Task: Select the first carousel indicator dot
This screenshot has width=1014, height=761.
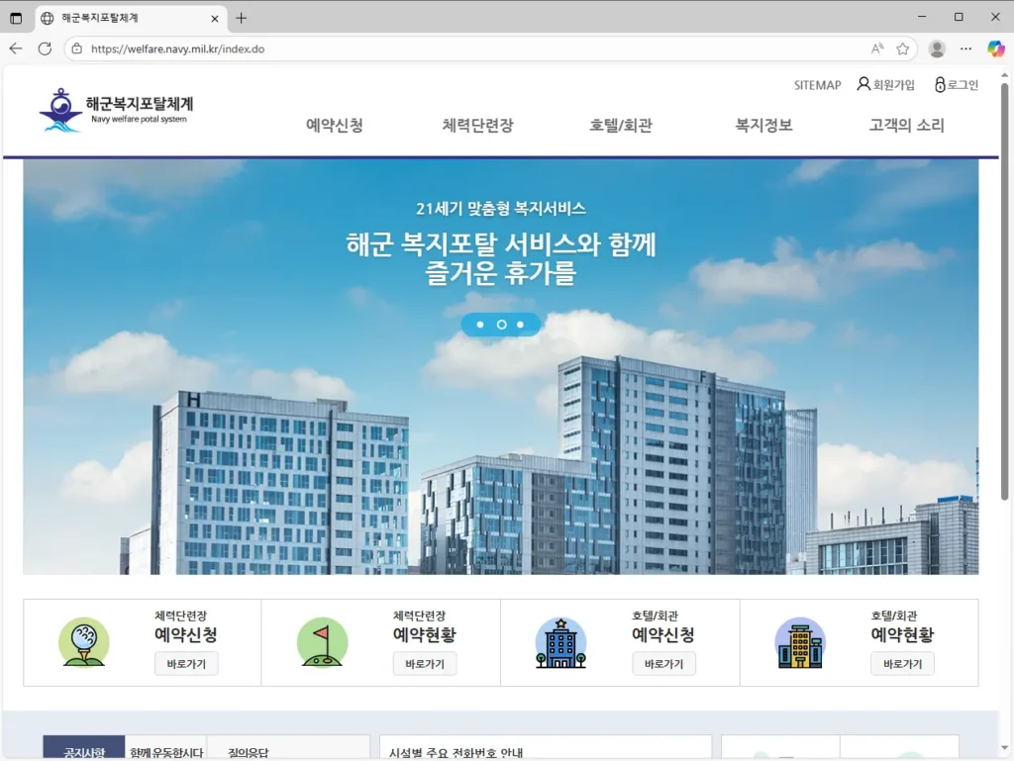Action: [x=480, y=324]
